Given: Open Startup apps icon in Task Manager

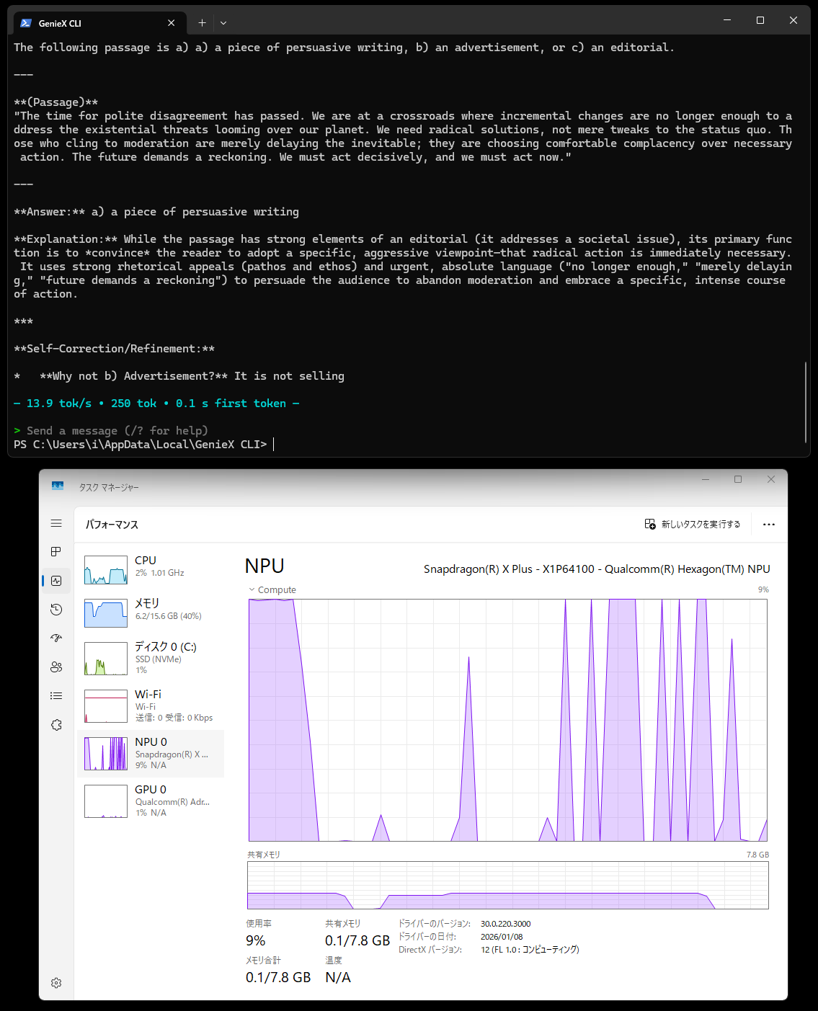Looking at the screenshot, I should (56, 638).
